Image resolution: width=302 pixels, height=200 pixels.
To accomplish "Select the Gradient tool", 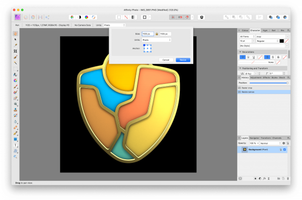I will pos(16,80).
